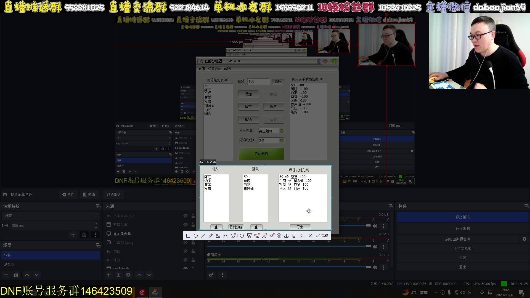The height and width of the screenshot is (298, 530).
Task: Delete the selected source with trash icon
Action: click(118, 275)
